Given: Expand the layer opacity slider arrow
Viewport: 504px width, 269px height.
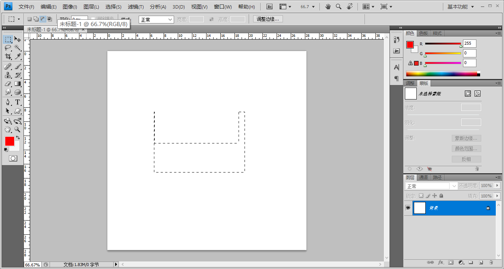Looking at the screenshot, I should tap(497, 186).
